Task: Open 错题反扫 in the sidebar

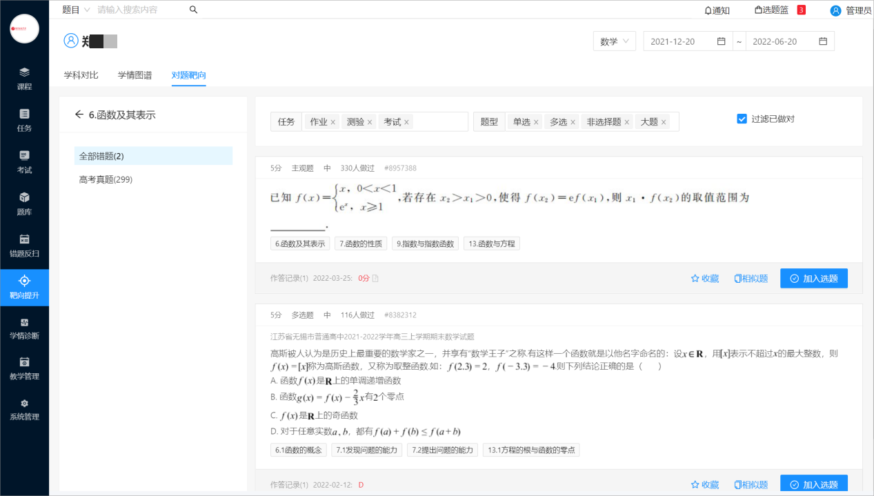Action: click(24, 246)
